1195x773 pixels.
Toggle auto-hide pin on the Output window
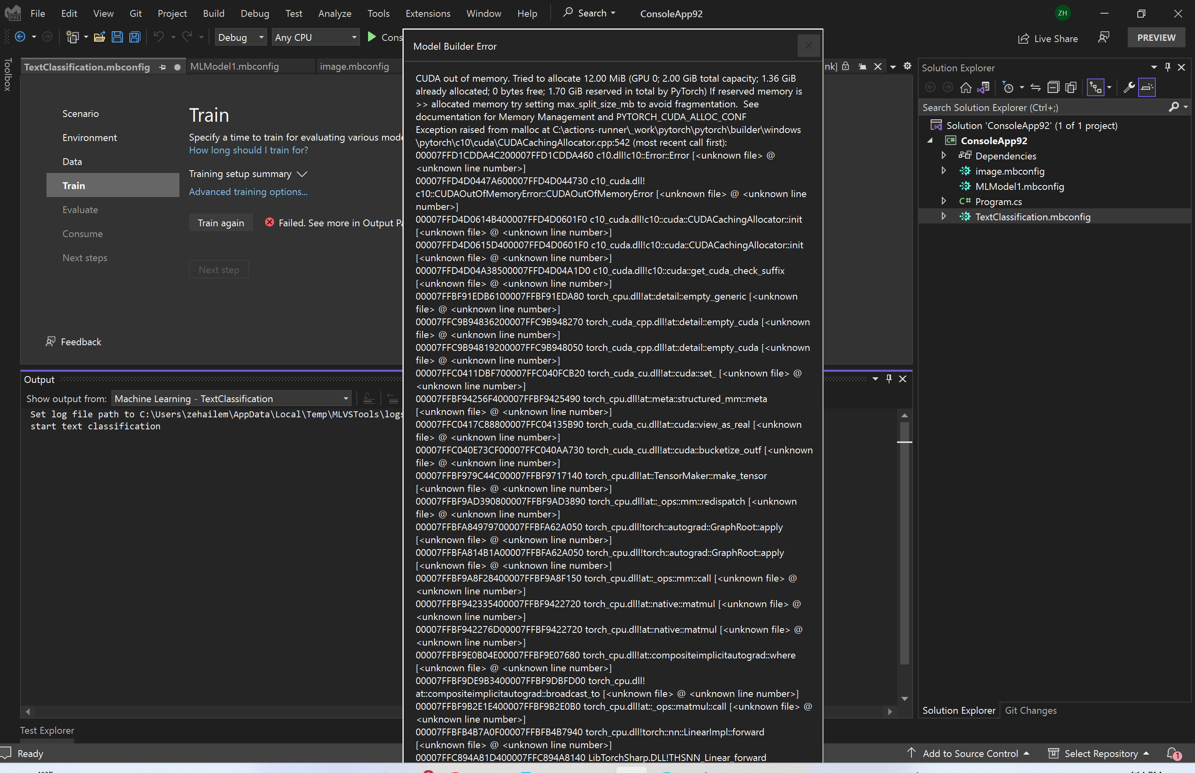coord(888,379)
